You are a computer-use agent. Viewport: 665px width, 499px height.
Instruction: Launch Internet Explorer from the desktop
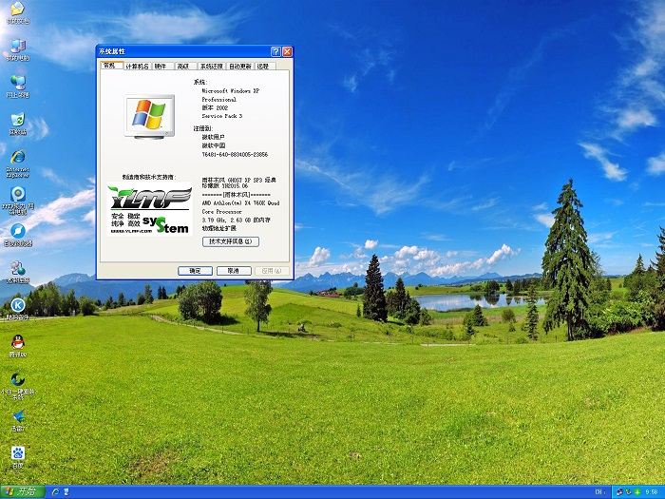(x=17, y=158)
